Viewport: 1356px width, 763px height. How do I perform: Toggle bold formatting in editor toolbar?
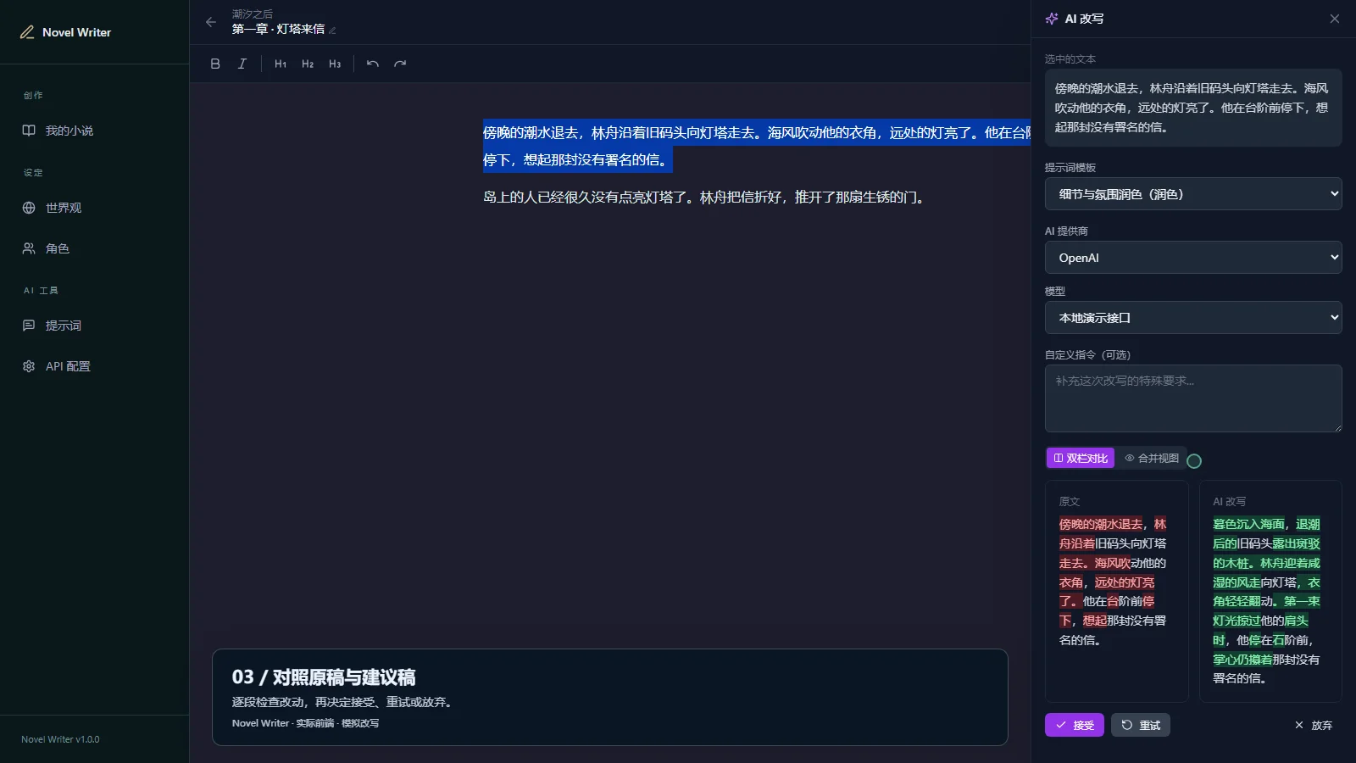tap(215, 64)
